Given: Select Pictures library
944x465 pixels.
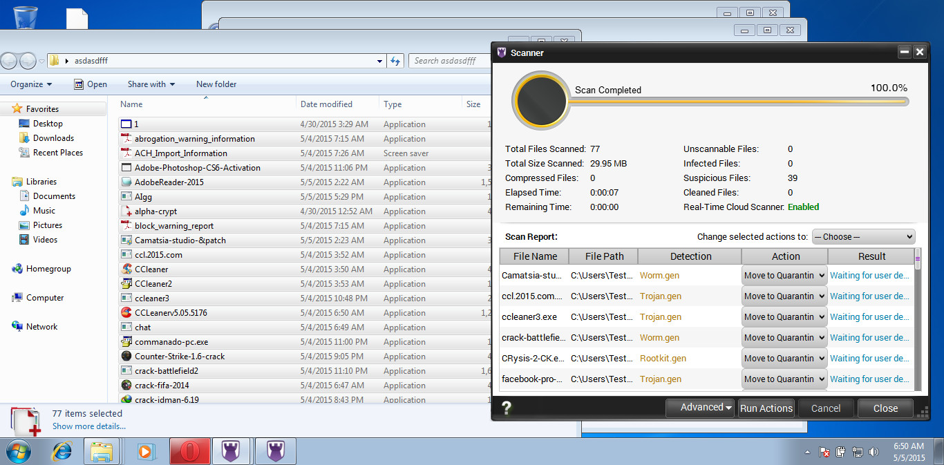Looking at the screenshot, I should (x=47, y=225).
